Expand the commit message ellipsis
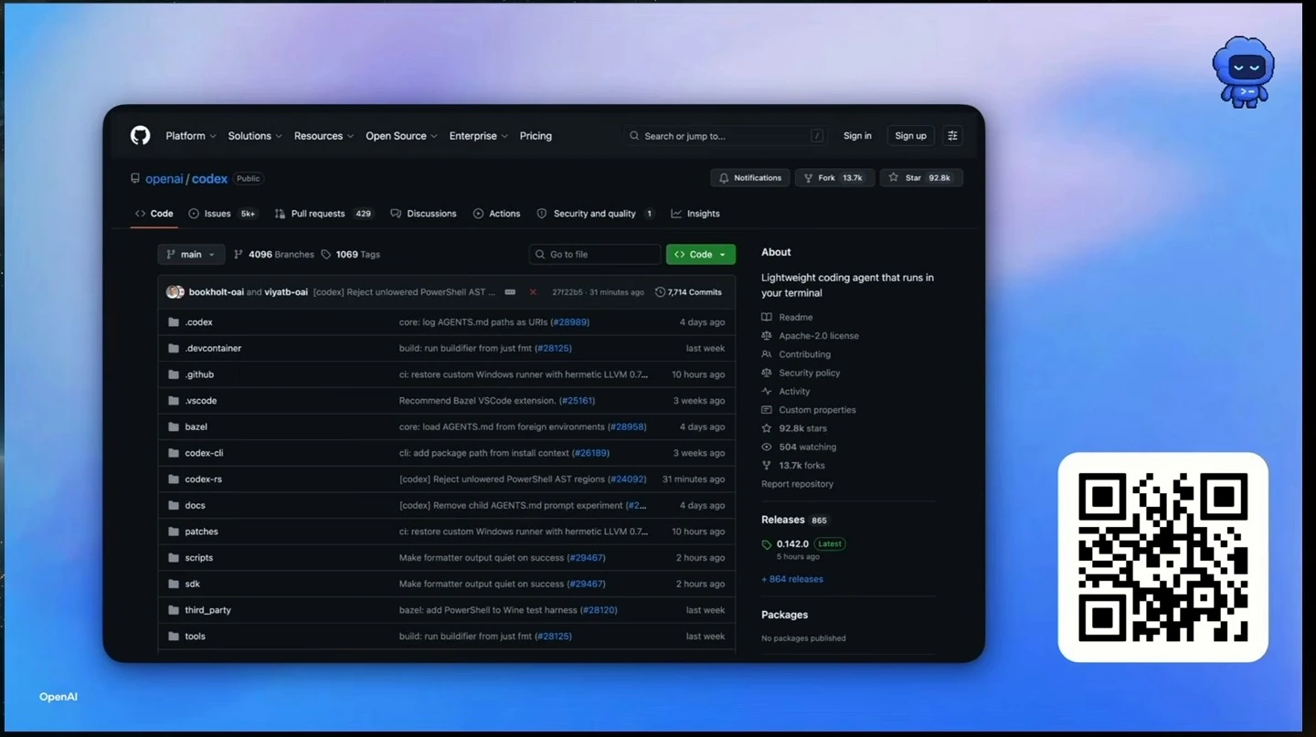This screenshot has width=1316, height=737. (510, 292)
